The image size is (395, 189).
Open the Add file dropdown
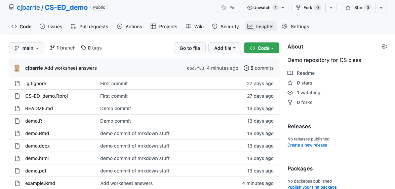[225, 48]
